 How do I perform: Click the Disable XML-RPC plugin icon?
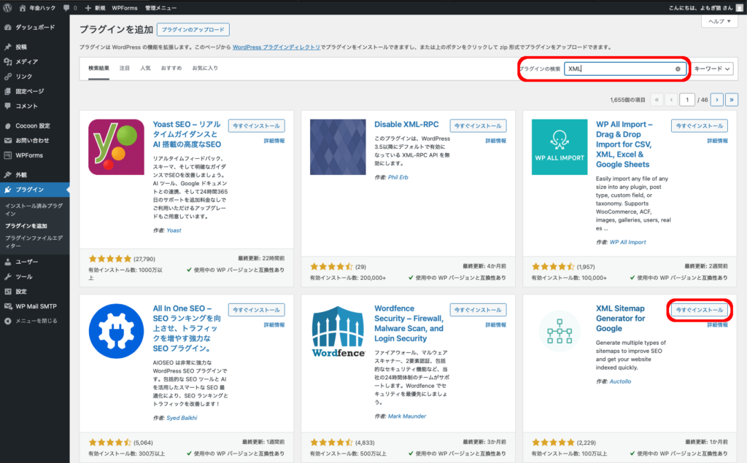(x=338, y=147)
